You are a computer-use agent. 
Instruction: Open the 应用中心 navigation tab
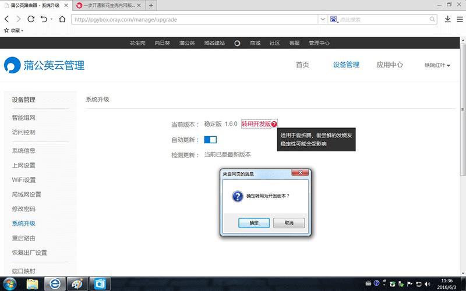(390, 65)
